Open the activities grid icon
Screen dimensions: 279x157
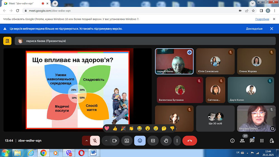click(x=262, y=141)
